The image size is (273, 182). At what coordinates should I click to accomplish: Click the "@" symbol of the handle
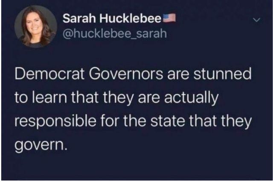coord(67,34)
